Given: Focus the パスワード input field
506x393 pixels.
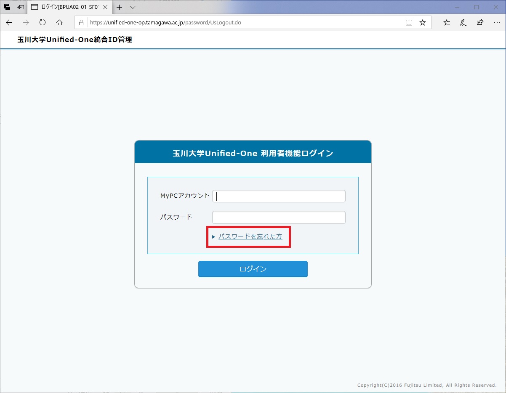Looking at the screenshot, I should 279,217.
